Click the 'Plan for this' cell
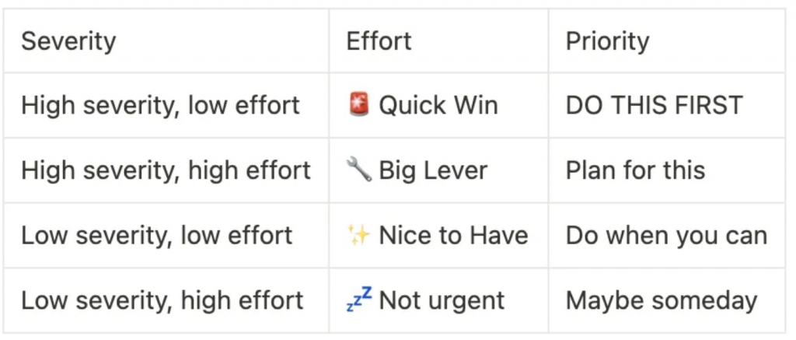This screenshot has width=796, height=340. 667,170
